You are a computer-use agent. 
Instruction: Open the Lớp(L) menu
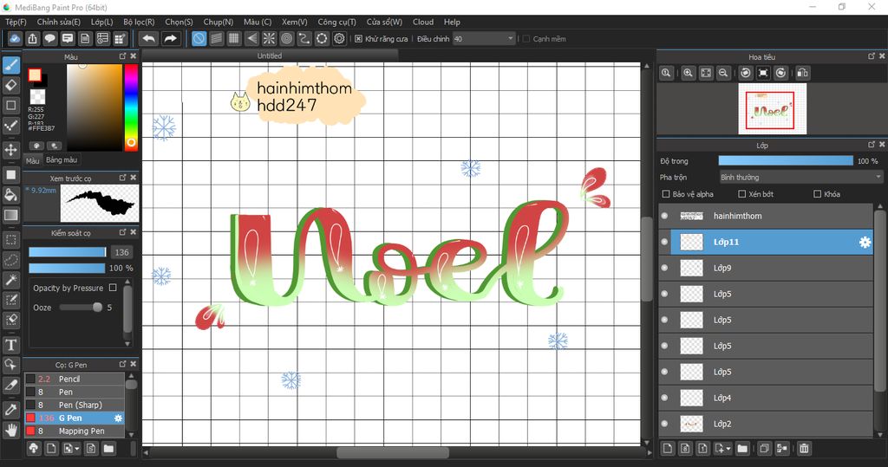(x=102, y=22)
